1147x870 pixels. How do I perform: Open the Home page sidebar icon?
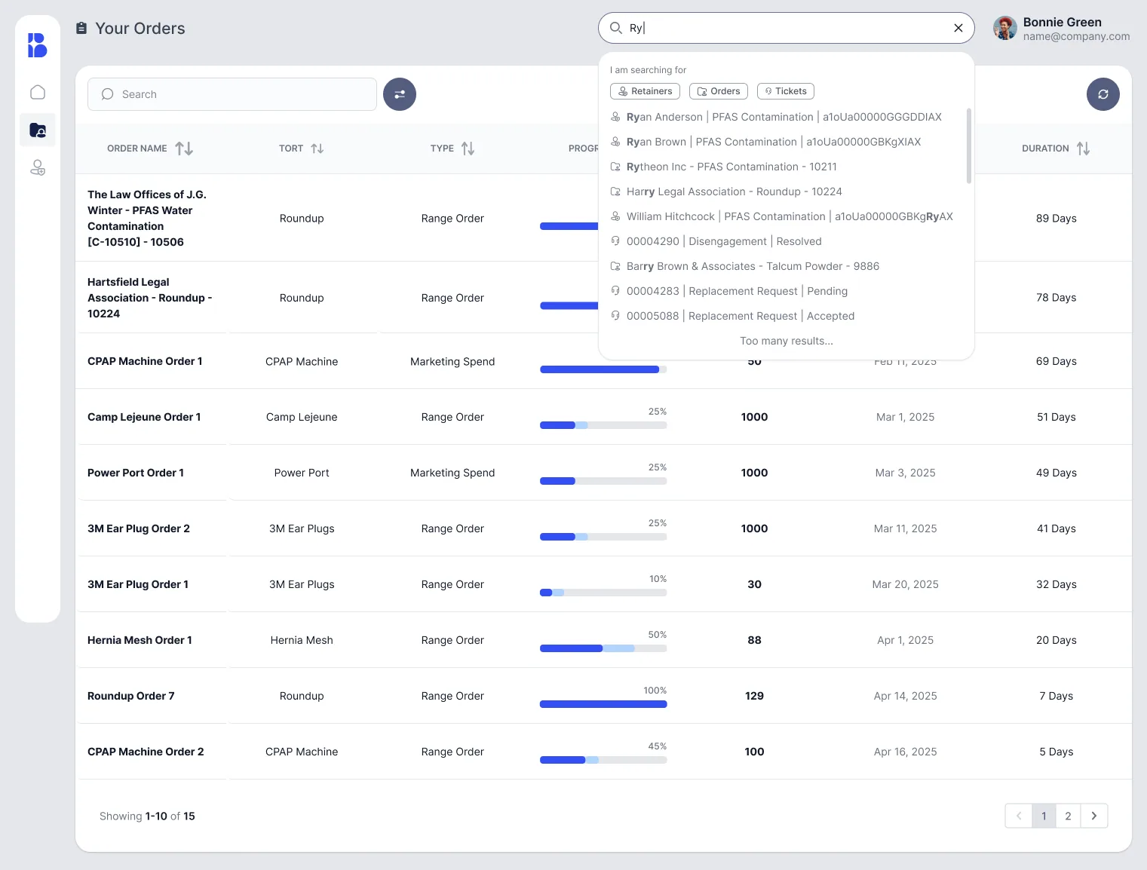click(38, 92)
